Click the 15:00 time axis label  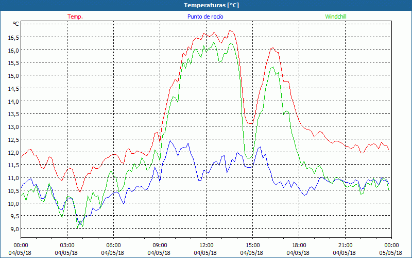(x=252, y=246)
